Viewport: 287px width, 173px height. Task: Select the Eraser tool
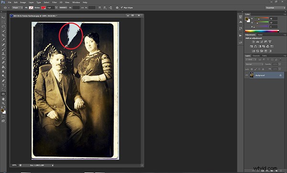pyautogui.click(x=3, y=63)
